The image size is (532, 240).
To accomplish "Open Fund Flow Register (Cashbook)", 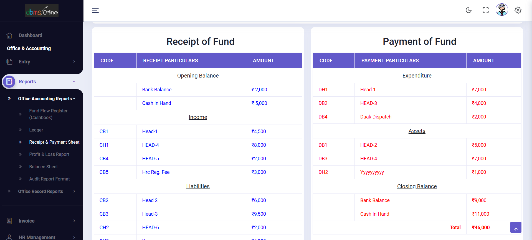I will (48, 114).
